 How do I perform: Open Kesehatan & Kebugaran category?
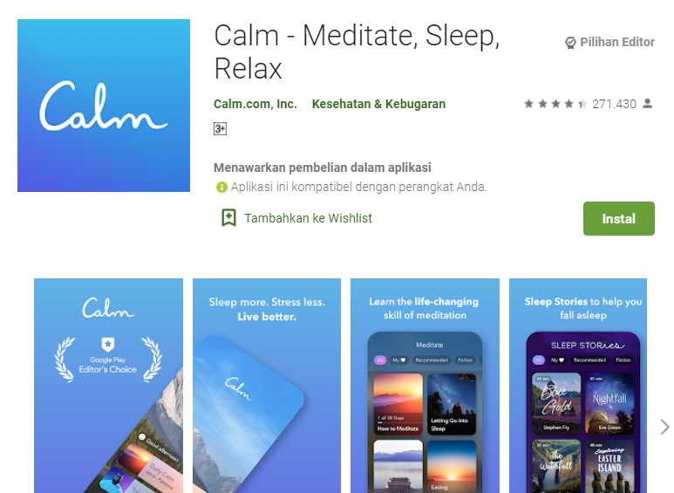[x=378, y=104]
